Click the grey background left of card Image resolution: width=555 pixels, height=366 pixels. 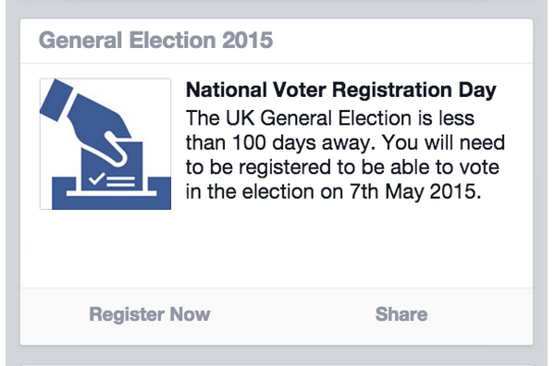(x=12, y=177)
